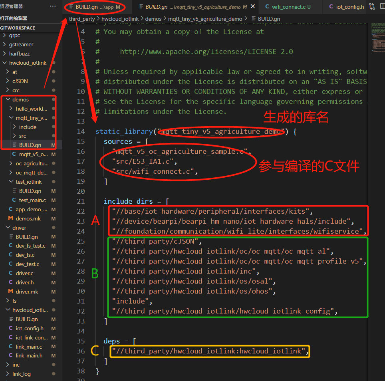Screen dimensions: 385x381
Task: Collapse the mqtt_tiny_v... folder
Action: pos(31,118)
